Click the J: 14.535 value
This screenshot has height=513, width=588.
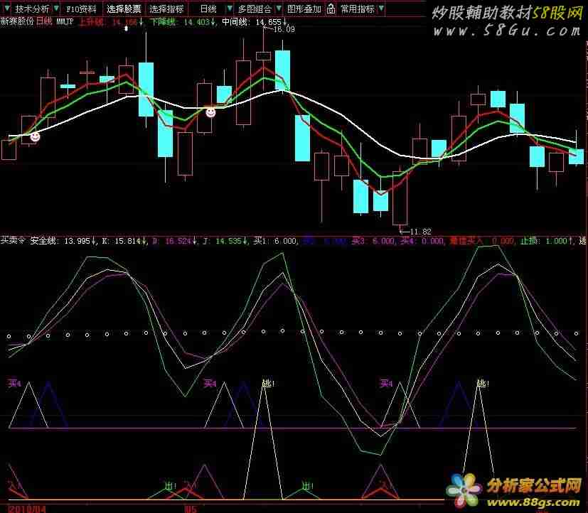(225, 241)
